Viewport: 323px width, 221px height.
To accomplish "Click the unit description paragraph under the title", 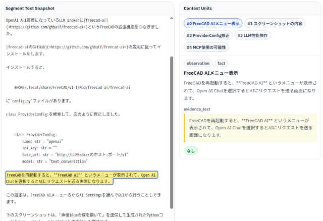I will coord(250,91).
